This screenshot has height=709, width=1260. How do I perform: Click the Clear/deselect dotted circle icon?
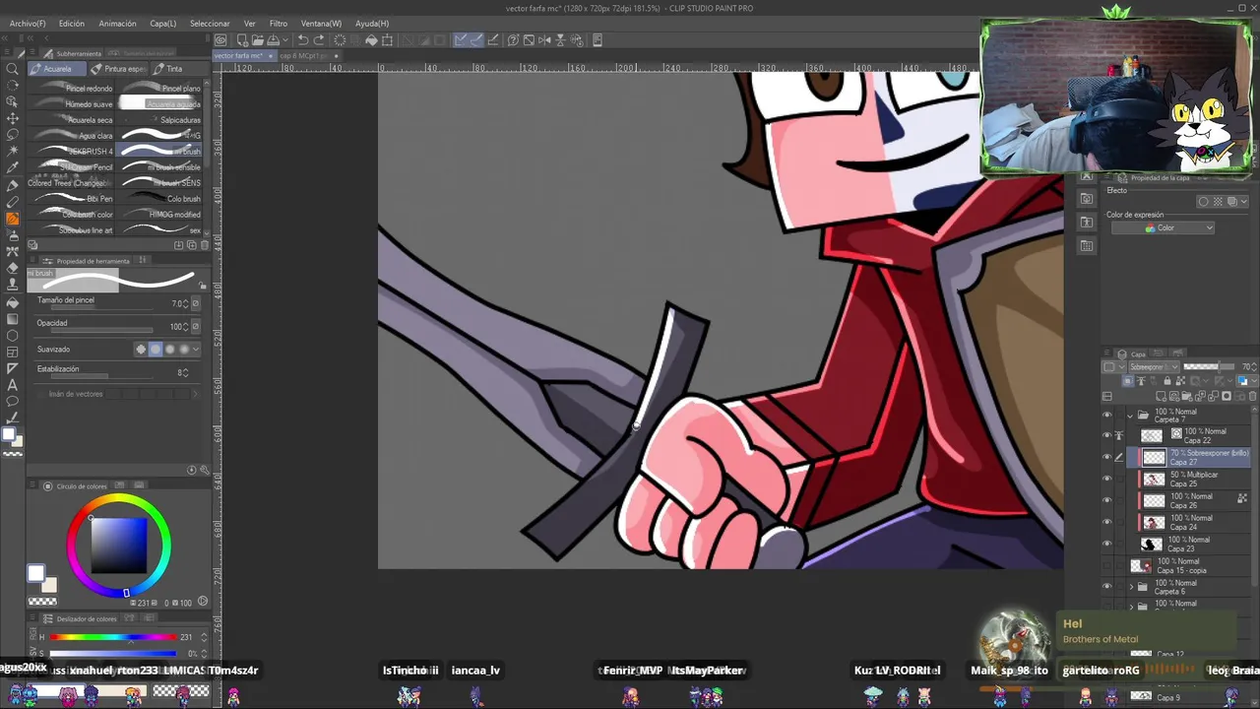pyautogui.click(x=340, y=40)
